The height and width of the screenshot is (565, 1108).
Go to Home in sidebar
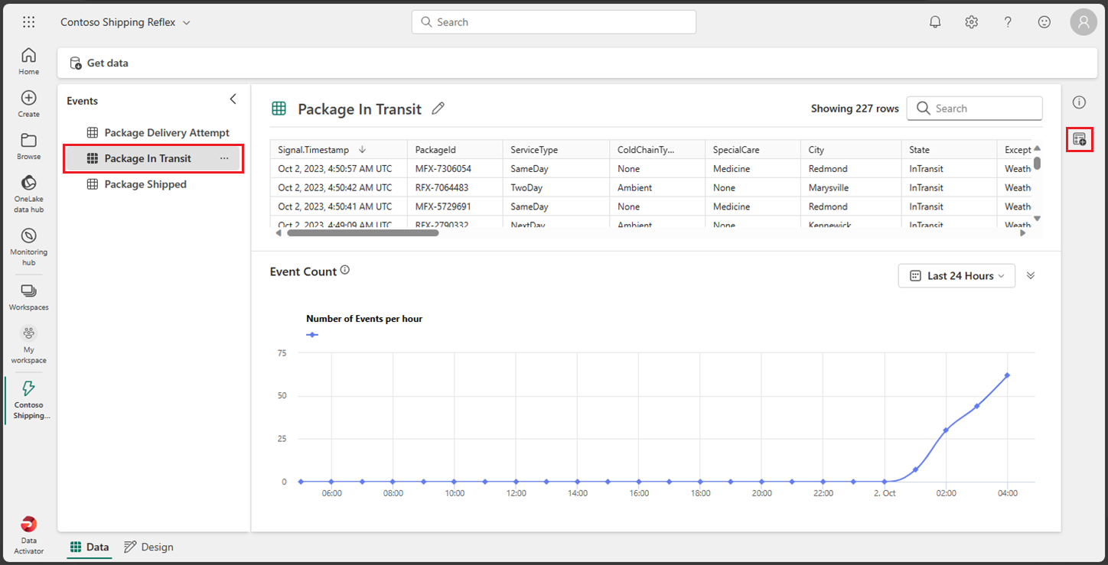pyautogui.click(x=28, y=61)
